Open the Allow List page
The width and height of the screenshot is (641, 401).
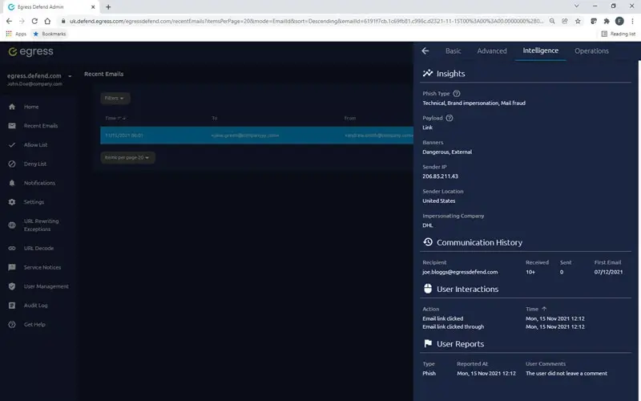click(35, 145)
